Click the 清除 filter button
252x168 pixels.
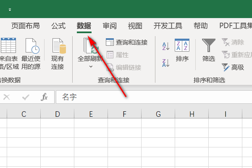click(x=233, y=42)
